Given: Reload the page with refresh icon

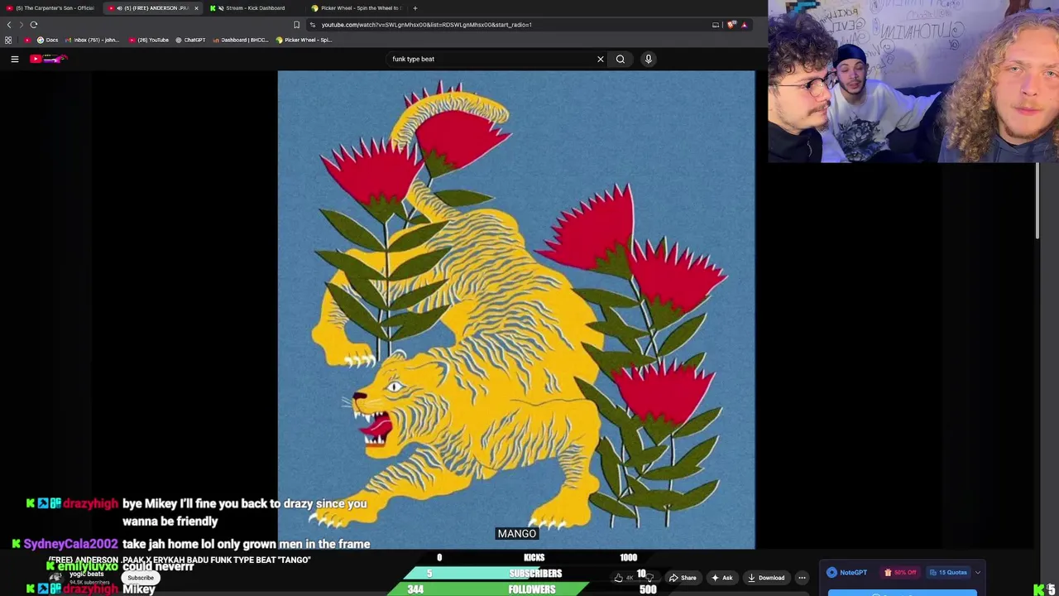Looking at the screenshot, I should tap(34, 25).
